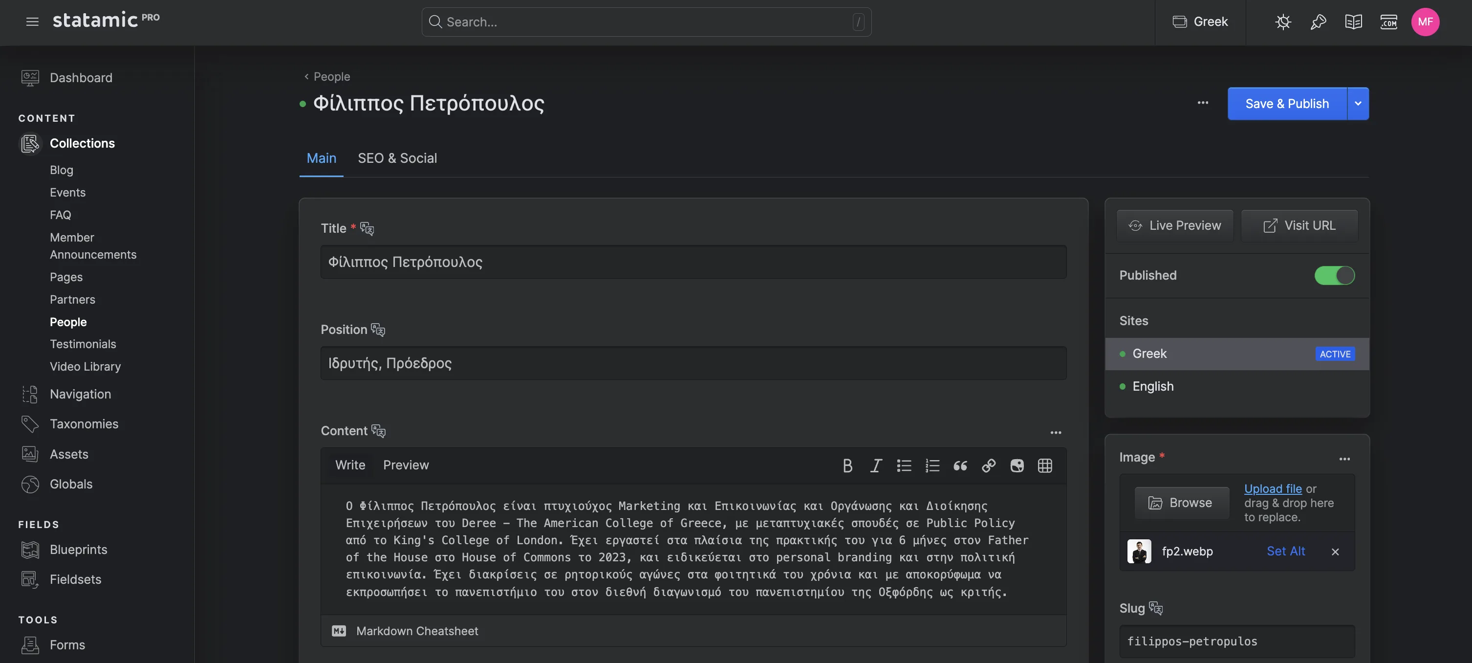The image size is (1472, 663).
Task: Toggle bold formatting in the editor
Action: point(847,465)
